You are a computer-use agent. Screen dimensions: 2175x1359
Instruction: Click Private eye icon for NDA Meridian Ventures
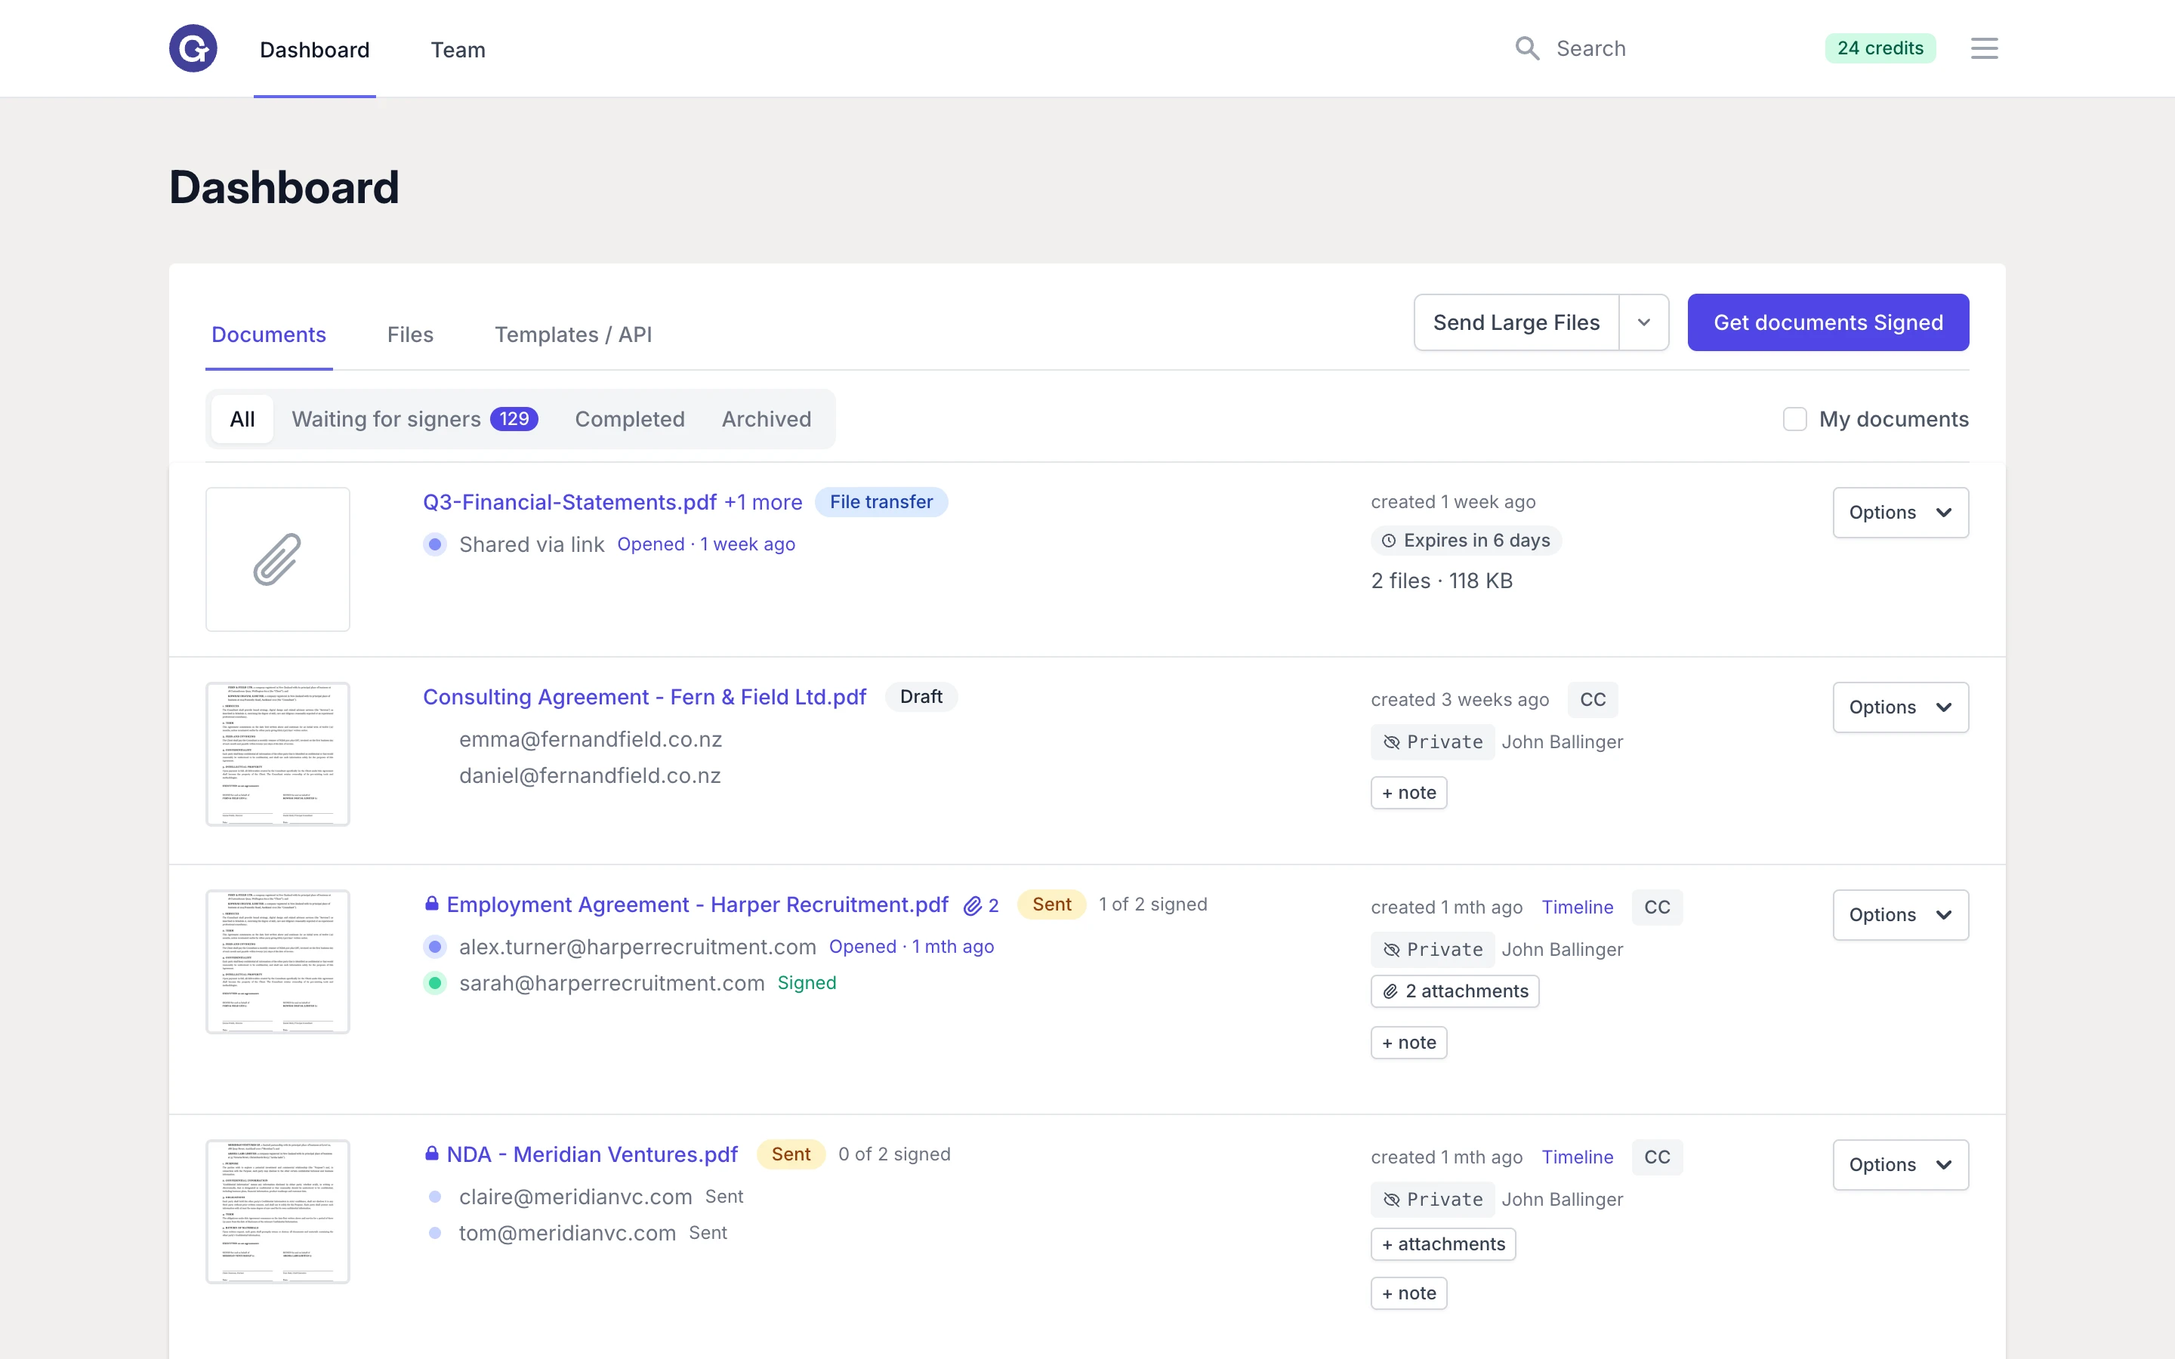tap(1391, 1199)
